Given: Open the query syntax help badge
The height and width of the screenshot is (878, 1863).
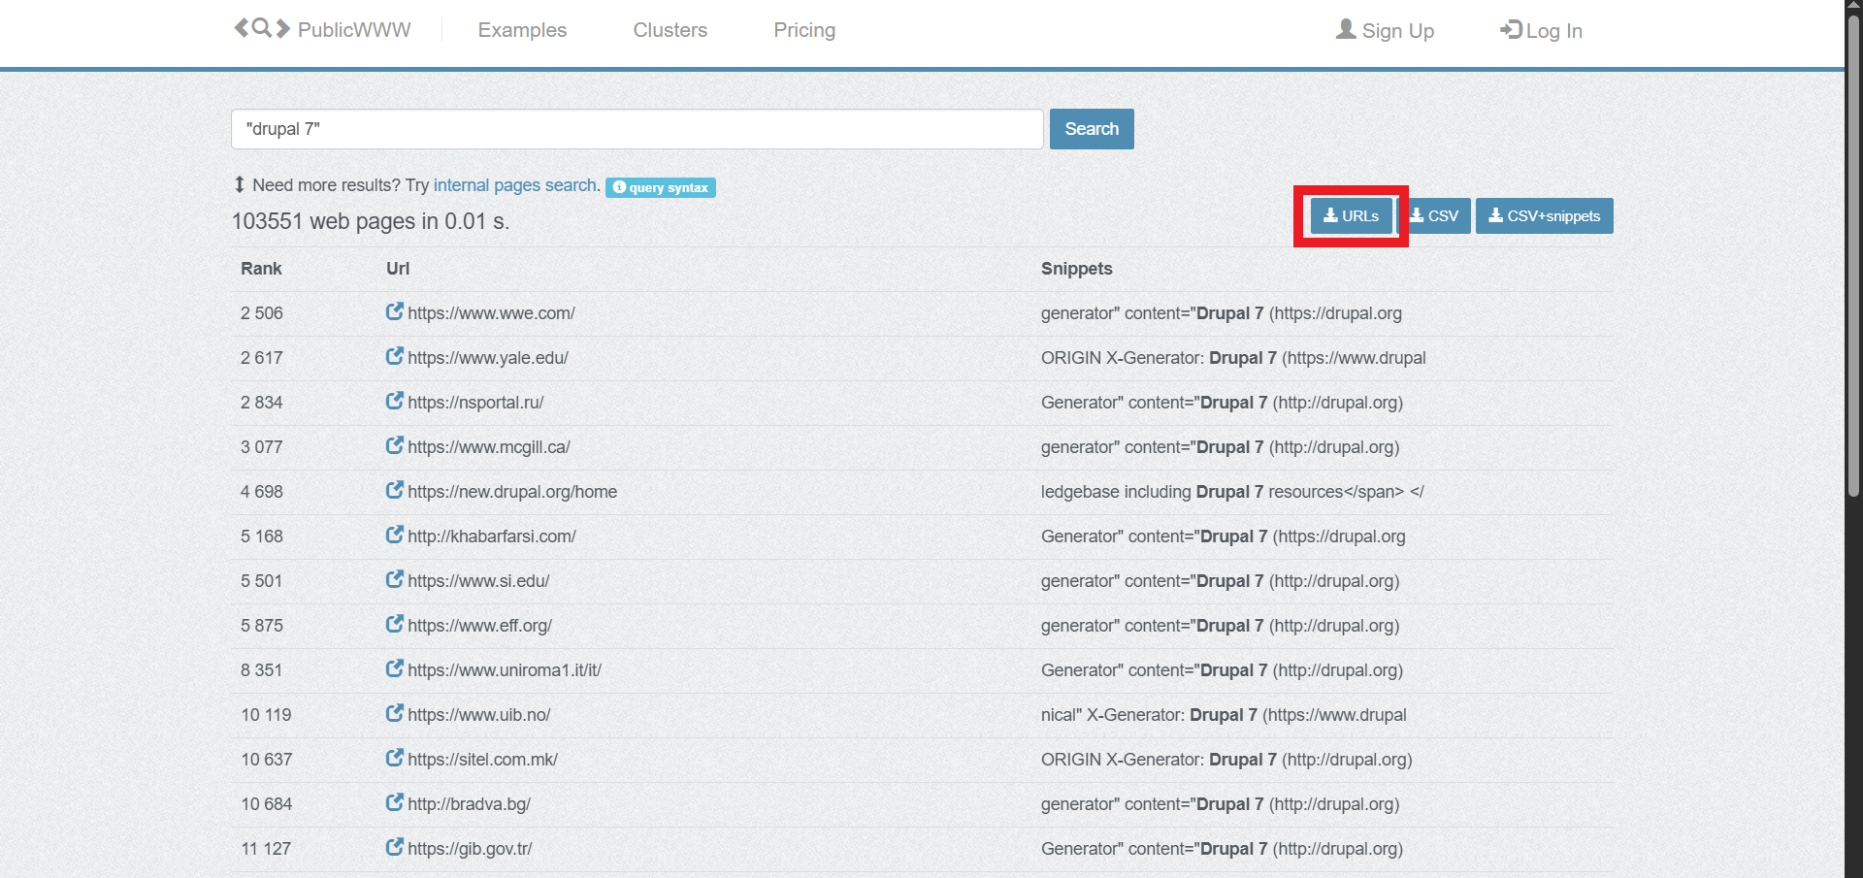Looking at the screenshot, I should [661, 187].
